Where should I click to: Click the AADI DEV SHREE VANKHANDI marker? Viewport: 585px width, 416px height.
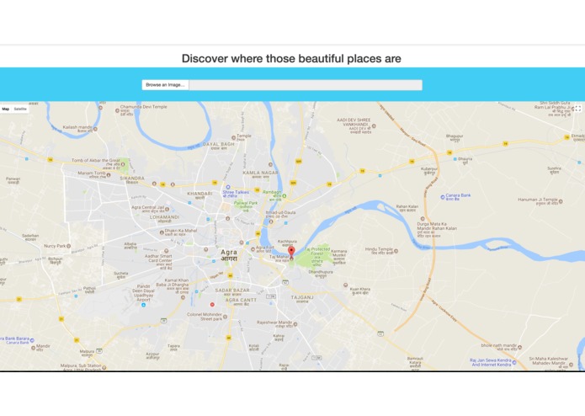coord(374,126)
